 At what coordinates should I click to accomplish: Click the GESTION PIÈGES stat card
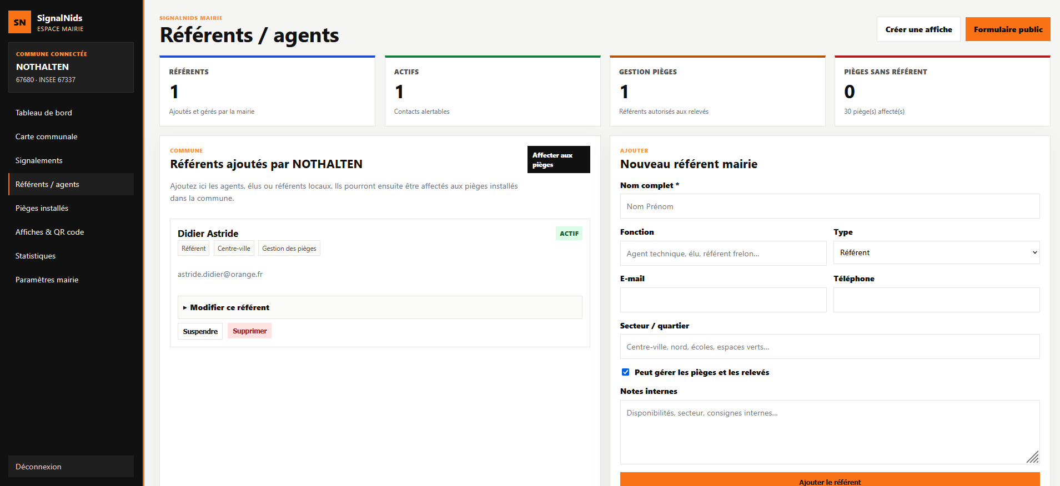717,91
